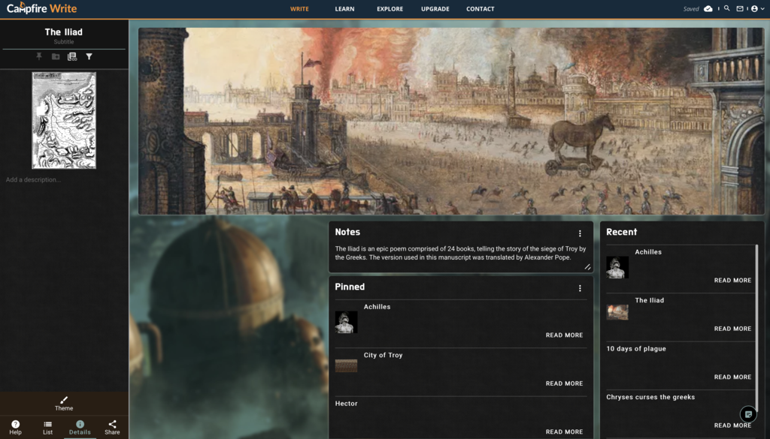Click the 'Hector' title in Pinned
Viewport: 770px width, 439px height.
pos(346,404)
